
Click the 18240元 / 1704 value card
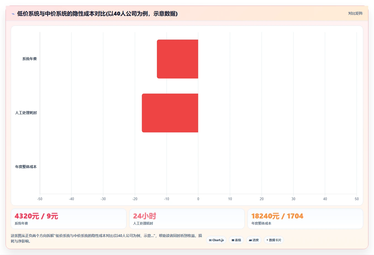pos(305,219)
